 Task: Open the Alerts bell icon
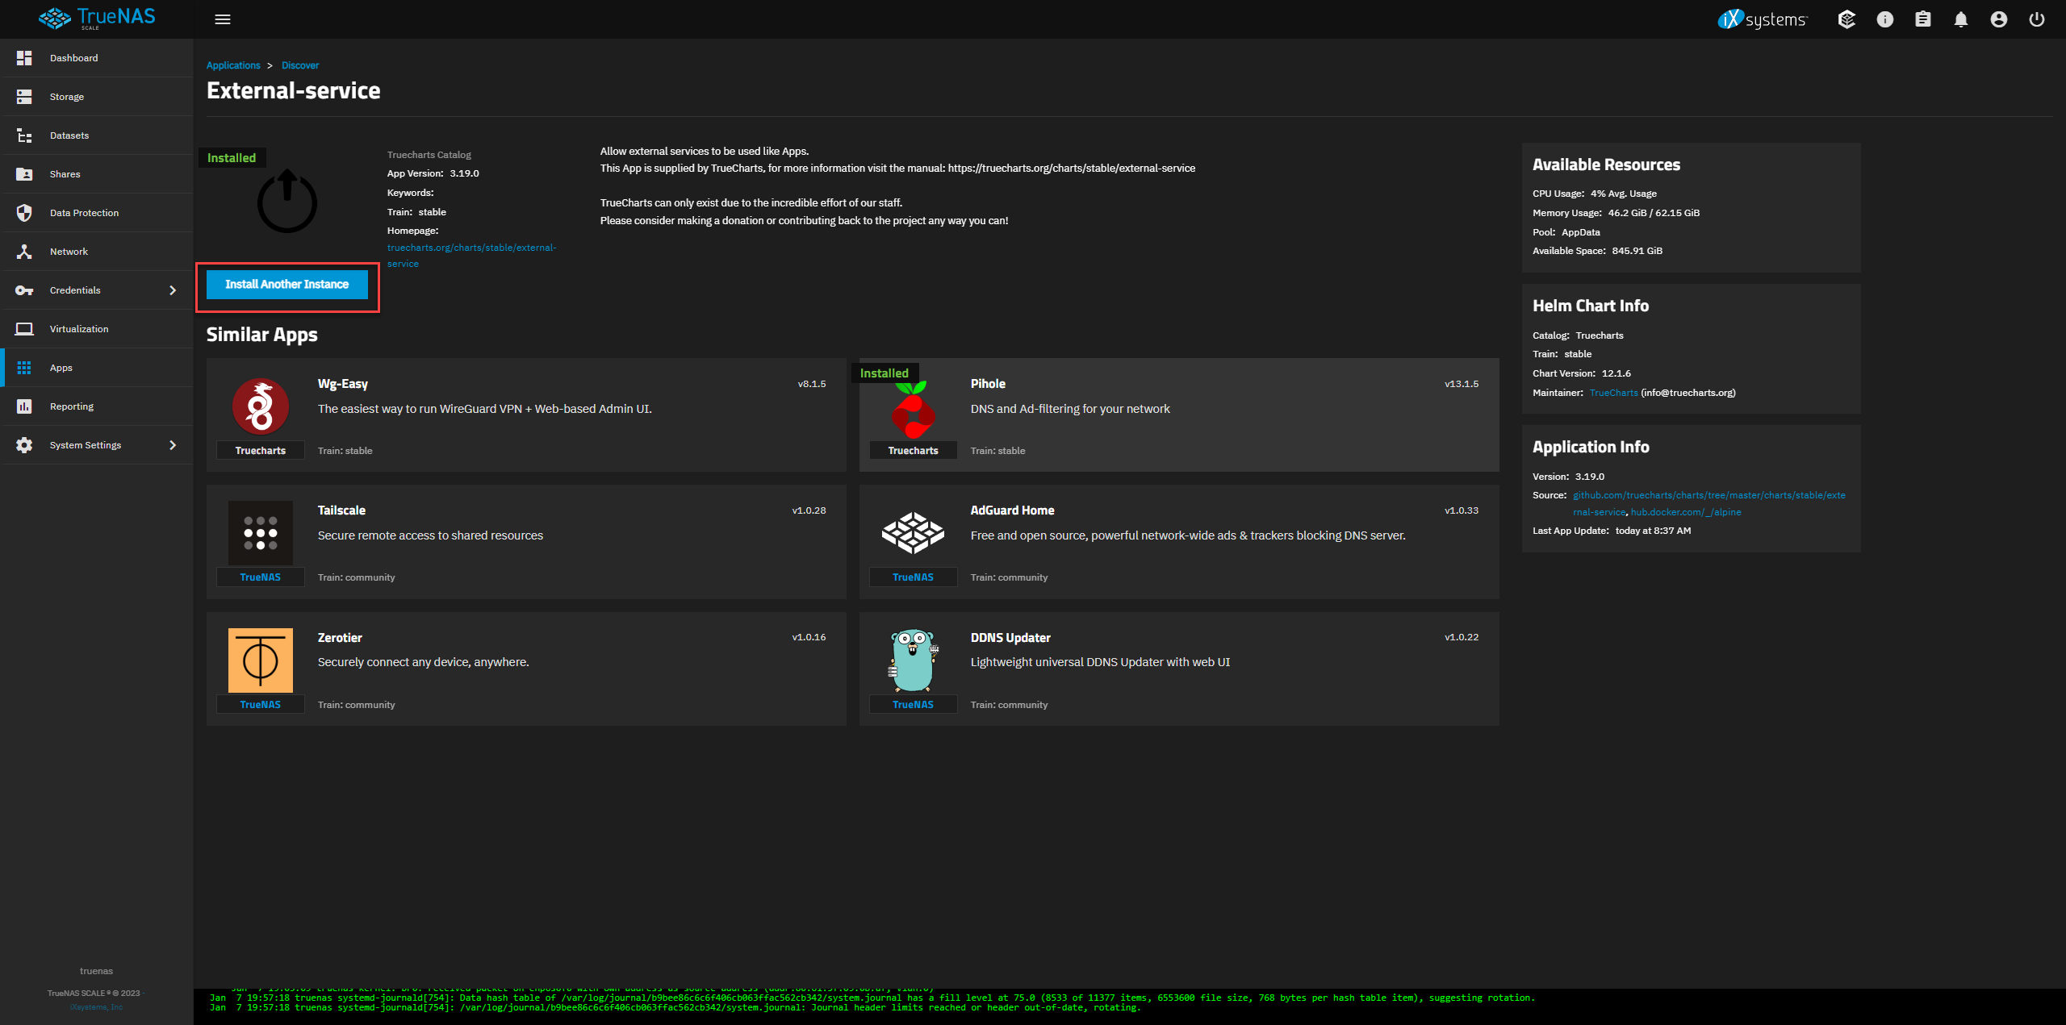pos(1960,19)
